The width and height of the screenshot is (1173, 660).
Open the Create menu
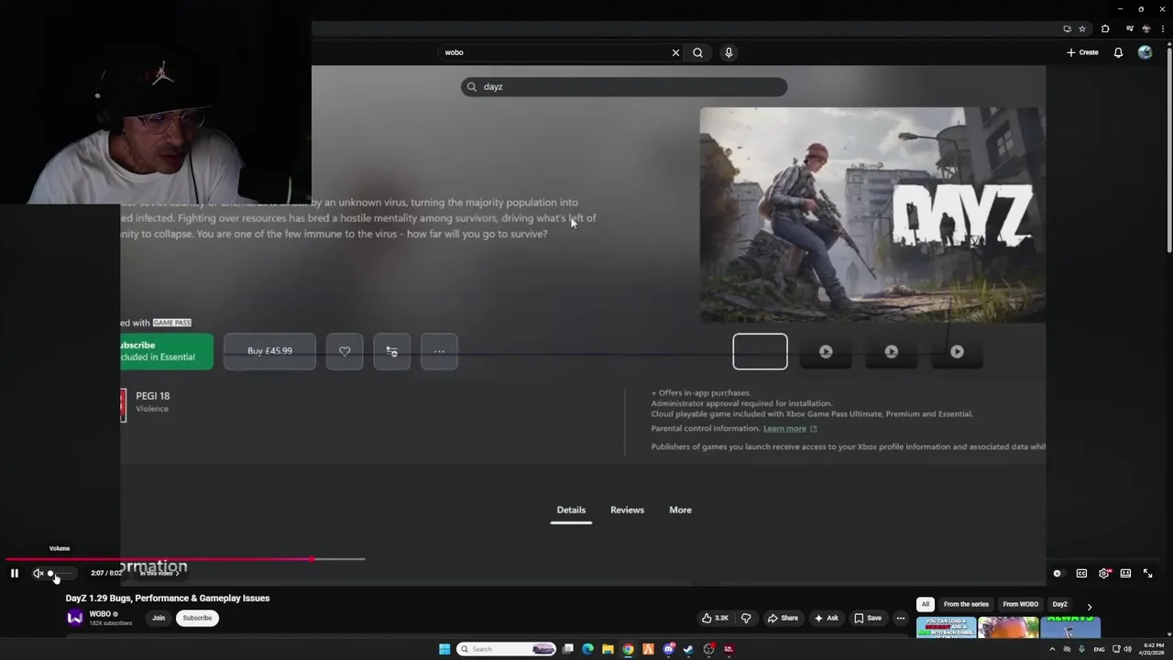pyautogui.click(x=1082, y=52)
